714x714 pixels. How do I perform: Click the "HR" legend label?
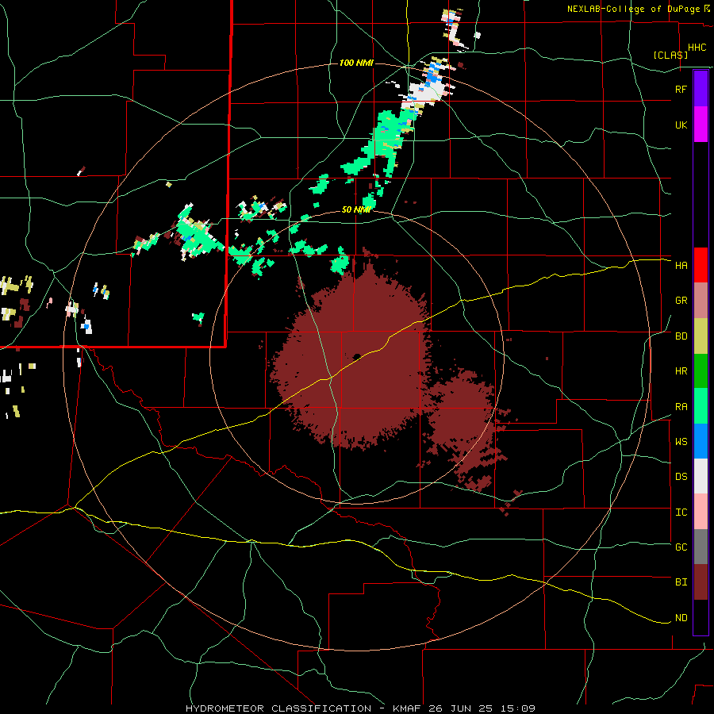[681, 371]
